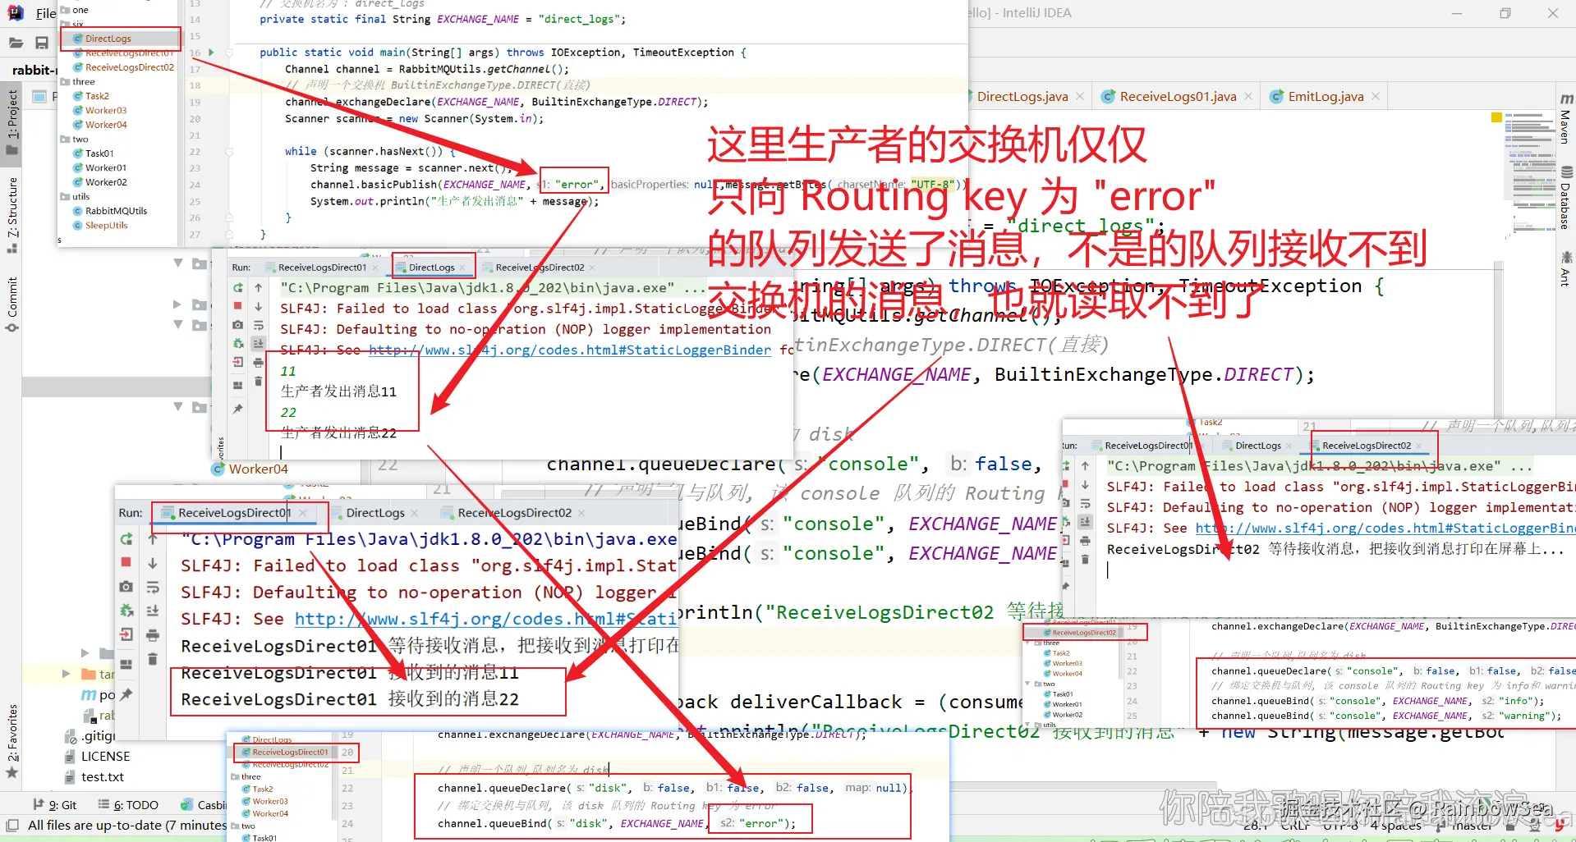1576x842 pixels.
Task: Select ReceiveLogsDirect02 tab in the bottom-left Run panel
Action: 514,513
